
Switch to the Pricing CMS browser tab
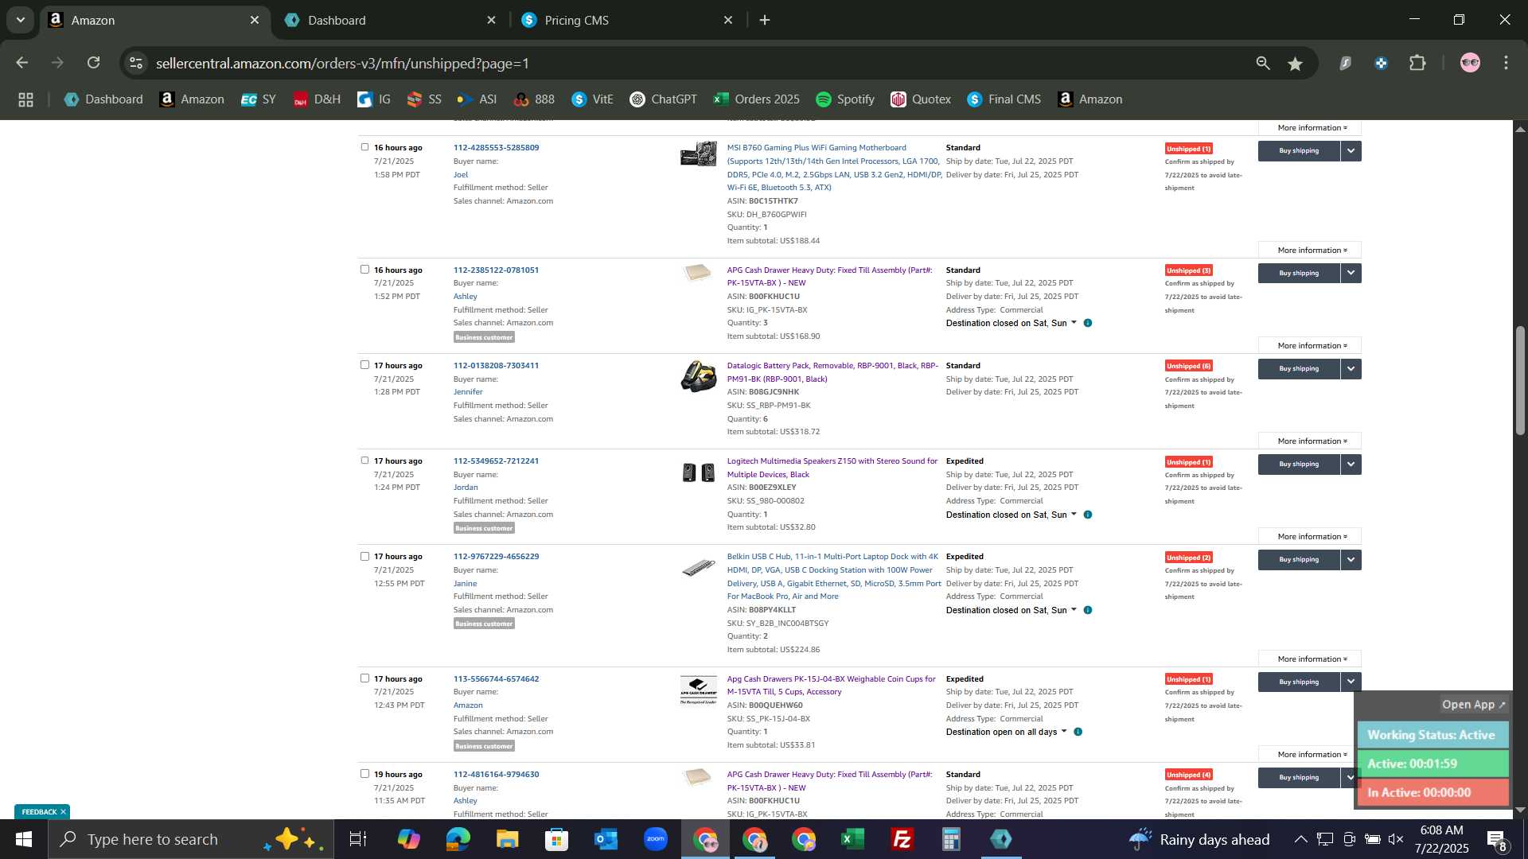626,20
